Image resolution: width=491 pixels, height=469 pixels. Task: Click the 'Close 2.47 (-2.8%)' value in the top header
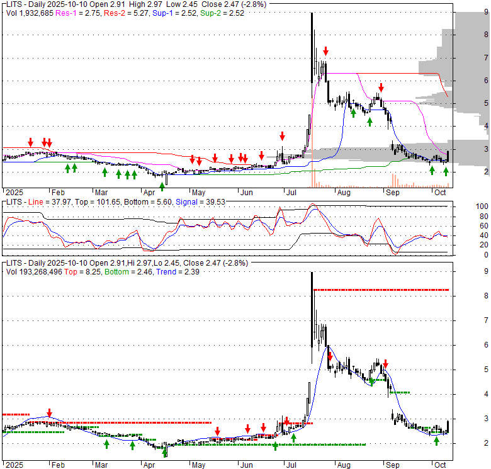tap(234, 4)
